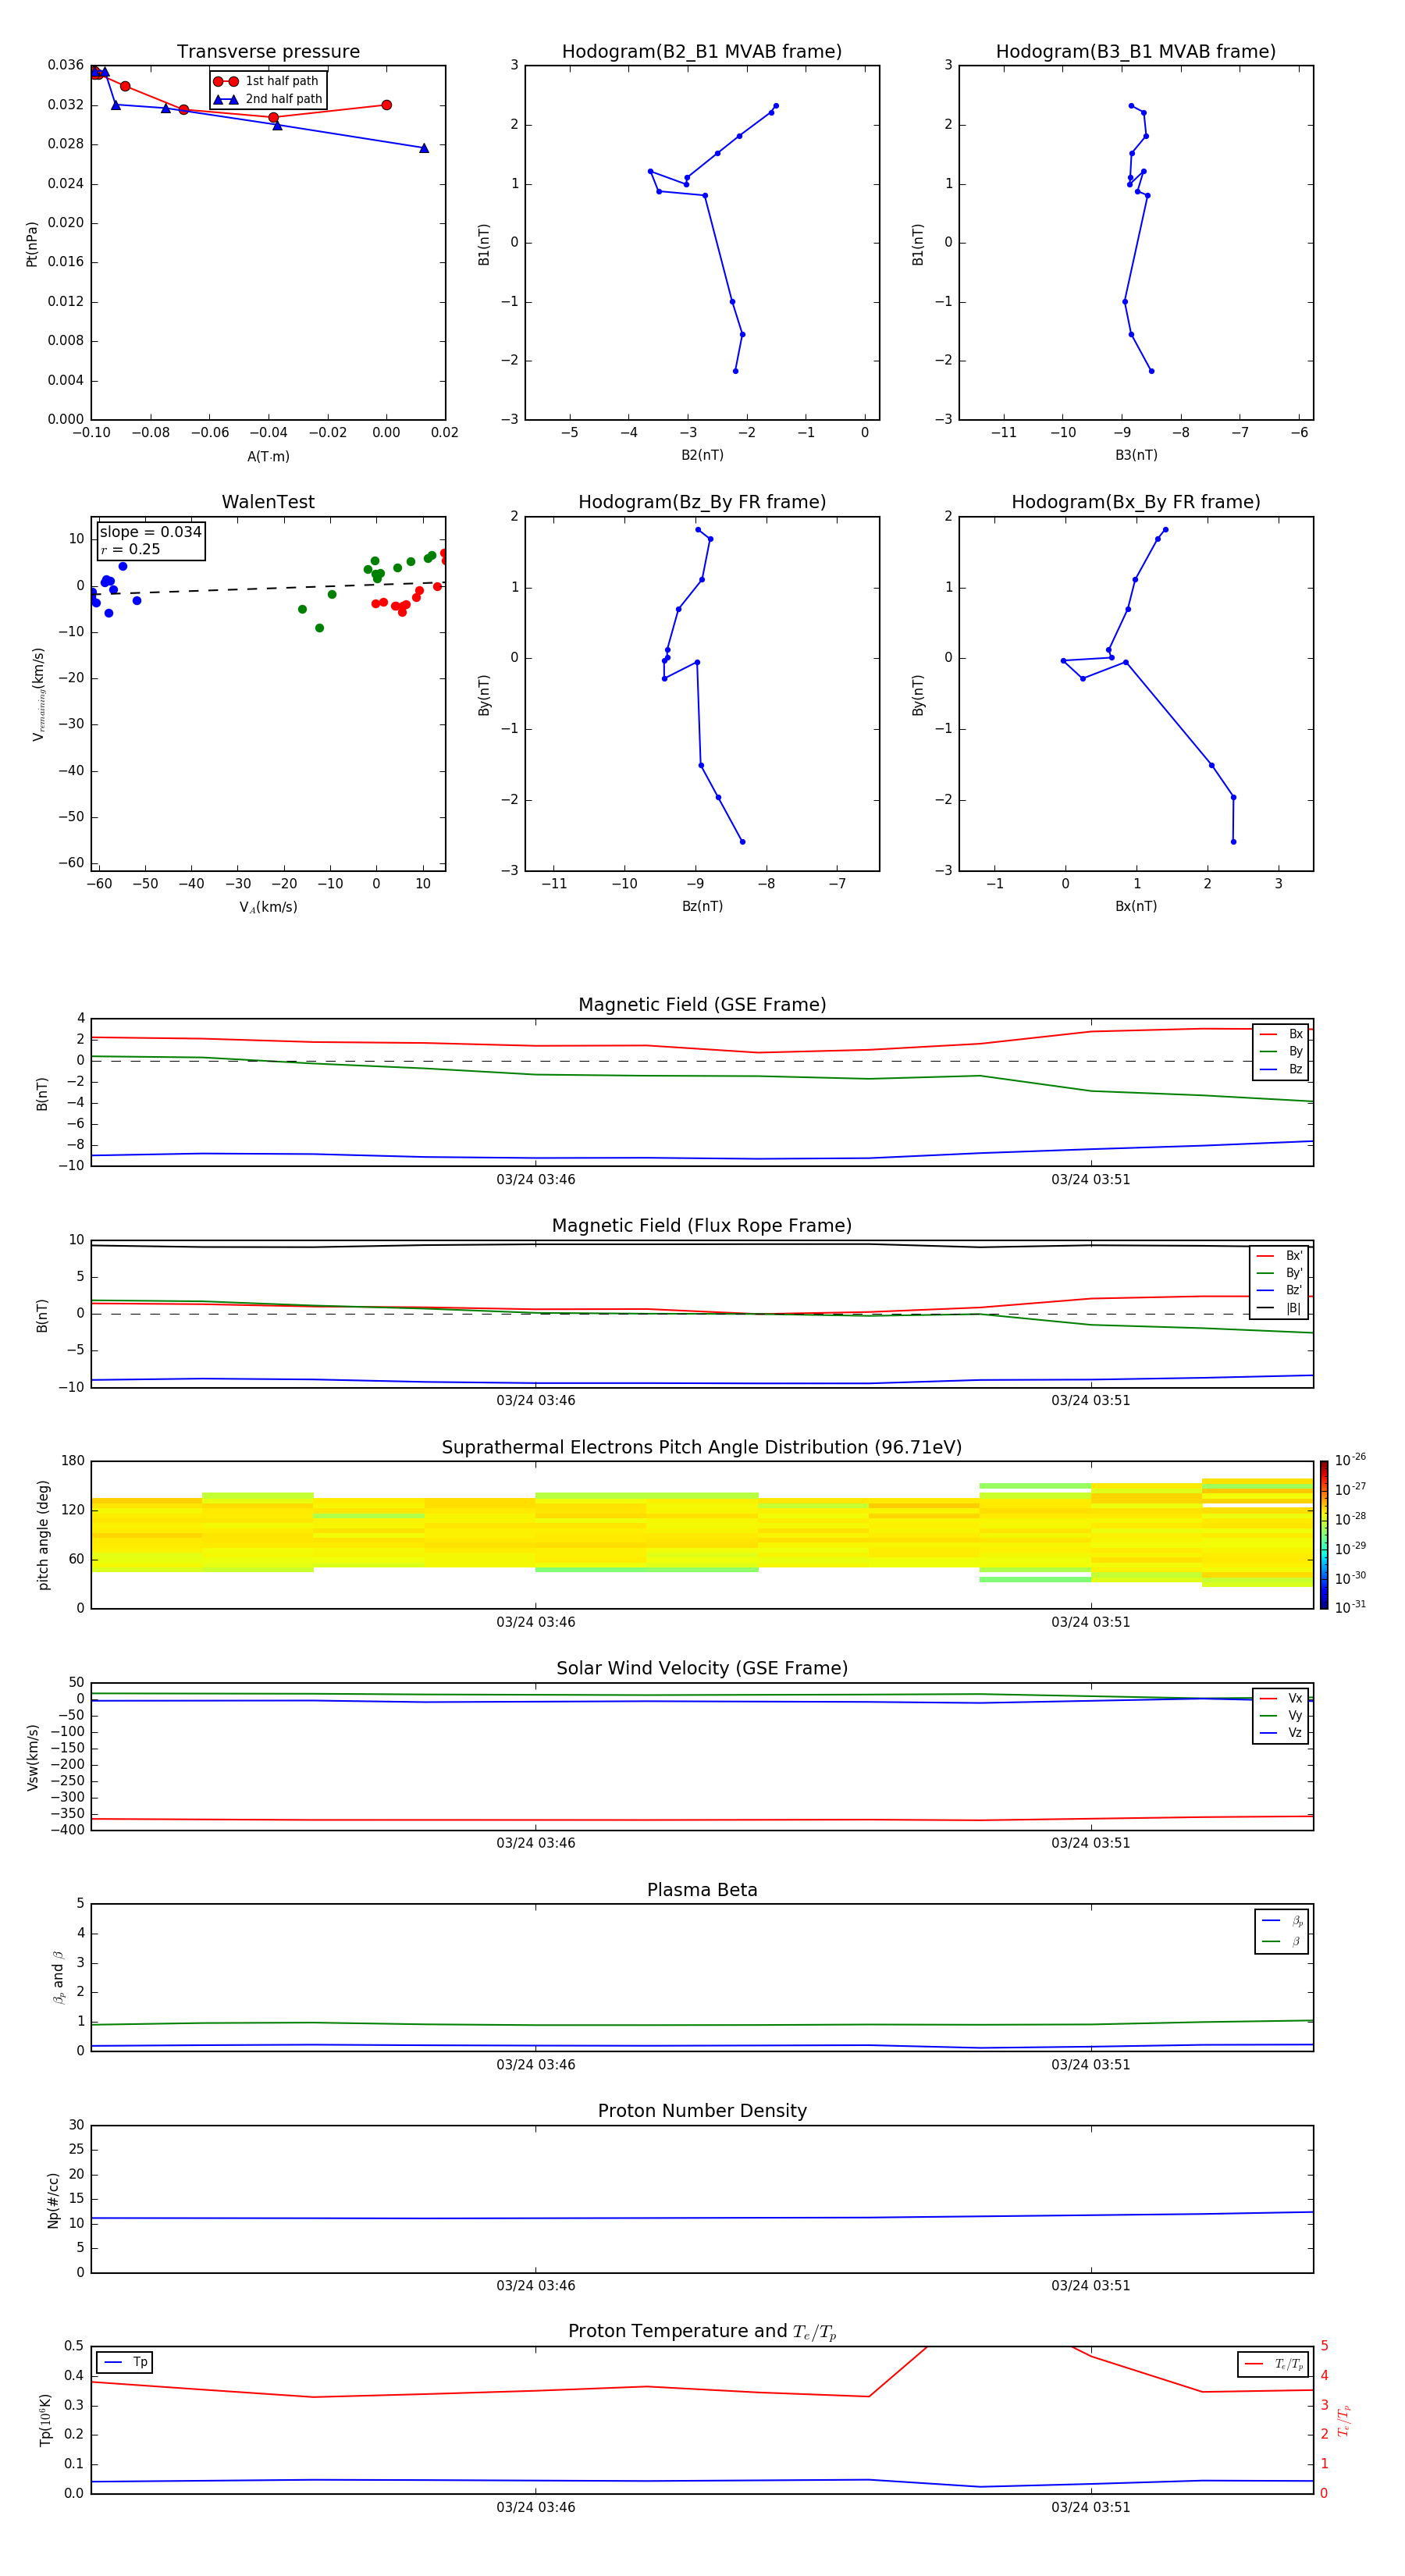Click the '180' pitch angle tick label
This screenshot has width=1405, height=2576.
pos(73,1461)
